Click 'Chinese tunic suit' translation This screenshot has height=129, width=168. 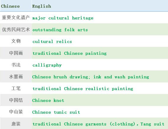point(56,112)
